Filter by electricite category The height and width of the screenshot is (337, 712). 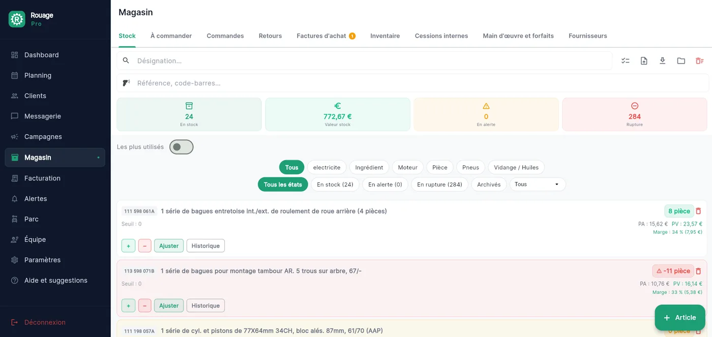pyautogui.click(x=327, y=167)
